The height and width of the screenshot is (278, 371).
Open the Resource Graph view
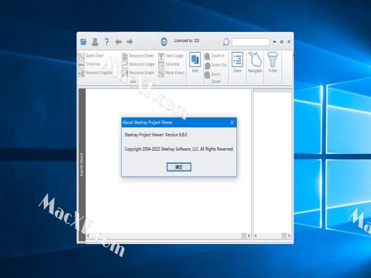tap(138, 73)
